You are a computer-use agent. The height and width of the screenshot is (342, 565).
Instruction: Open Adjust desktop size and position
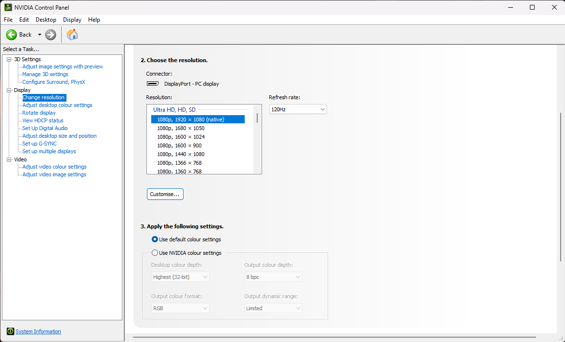(59, 136)
